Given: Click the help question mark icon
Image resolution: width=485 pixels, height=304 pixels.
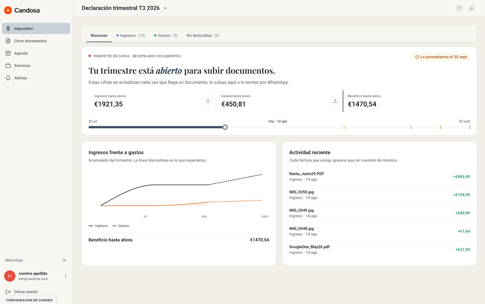Looking at the screenshot, I should tap(459, 8).
